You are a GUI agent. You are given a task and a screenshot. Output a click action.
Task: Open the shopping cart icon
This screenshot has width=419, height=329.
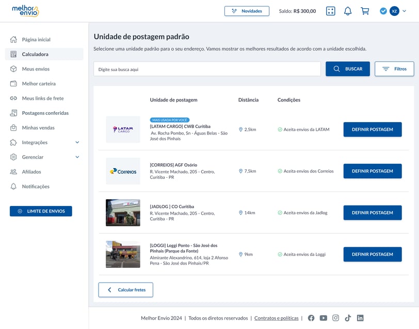(365, 11)
